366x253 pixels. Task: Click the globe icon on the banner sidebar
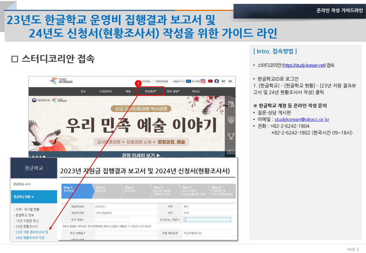(231, 120)
